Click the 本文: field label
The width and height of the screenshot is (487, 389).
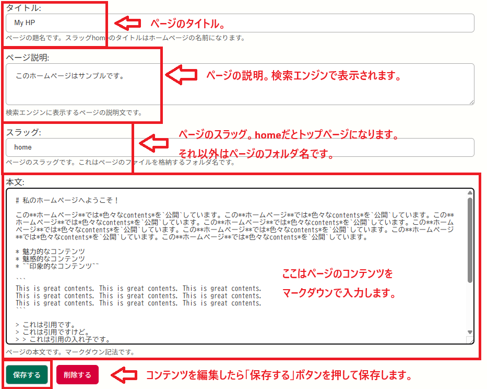(15, 182)
